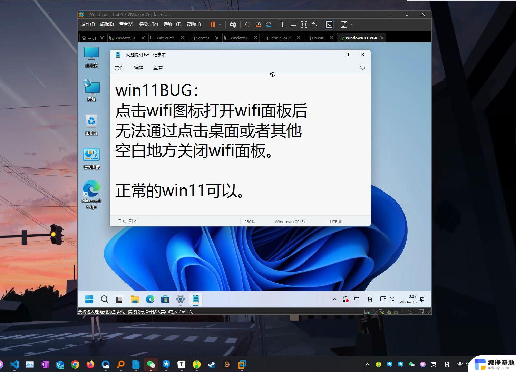Screen dimensions: 516x372
Task: Expand the stretch guest dropdown arrow
Action: (351, 25)
